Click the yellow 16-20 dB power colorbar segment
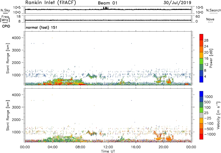This screenshot has height=153, width=221. click(201, 55)
